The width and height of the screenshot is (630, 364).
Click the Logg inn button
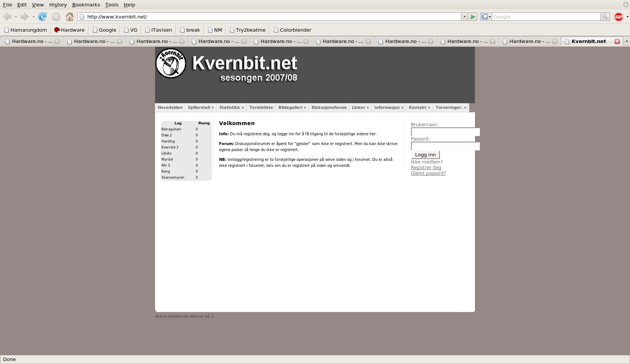click(x=425, y=155)
